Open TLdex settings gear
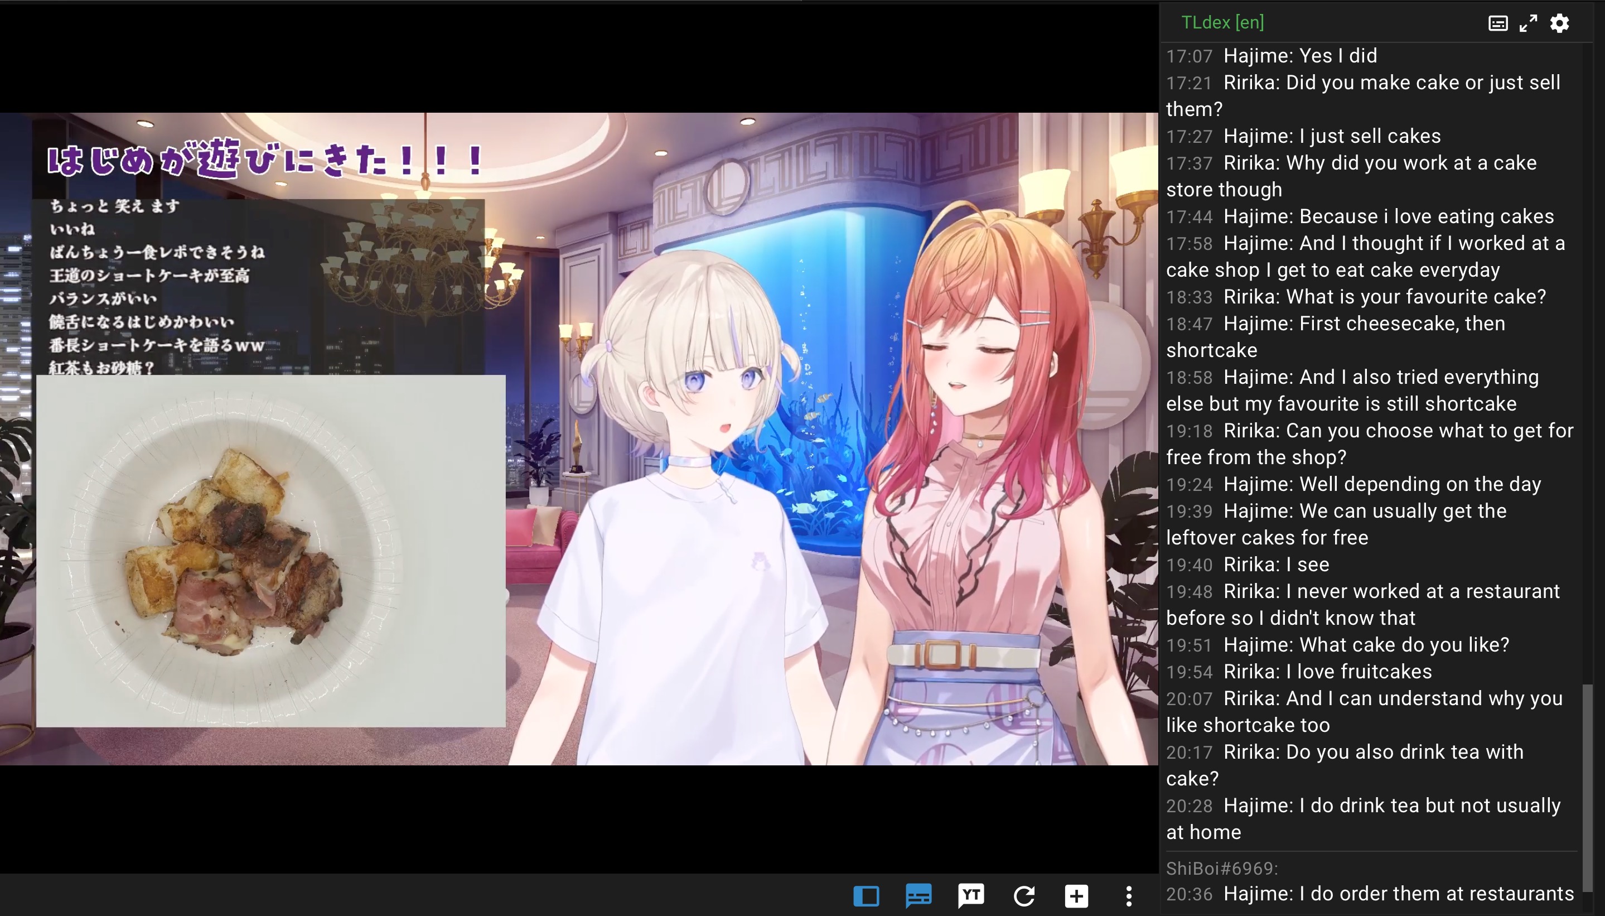The width and height of the screenshot is (1605, 916). click(x=1559, y=23)
